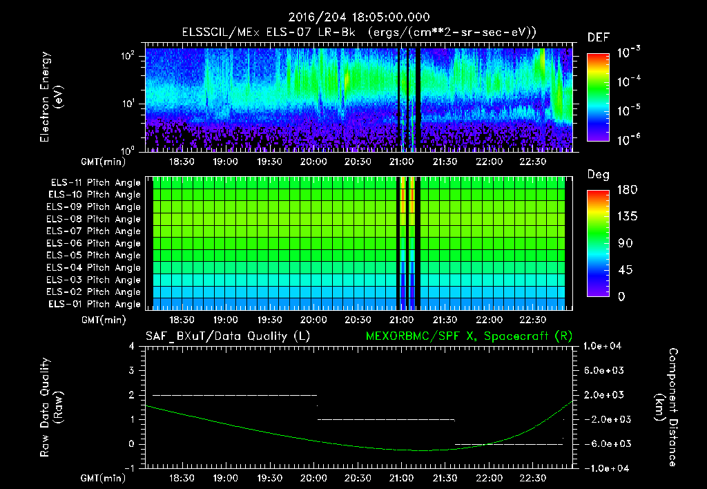Click the 10^-6 DEF scale value
Screen dimensions: 707x489
[x=628, y=140]
